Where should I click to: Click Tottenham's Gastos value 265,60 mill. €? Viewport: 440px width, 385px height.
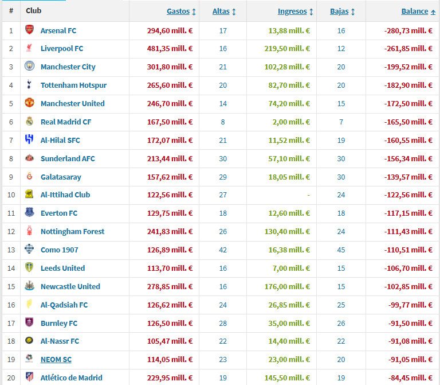pos(170,85)
